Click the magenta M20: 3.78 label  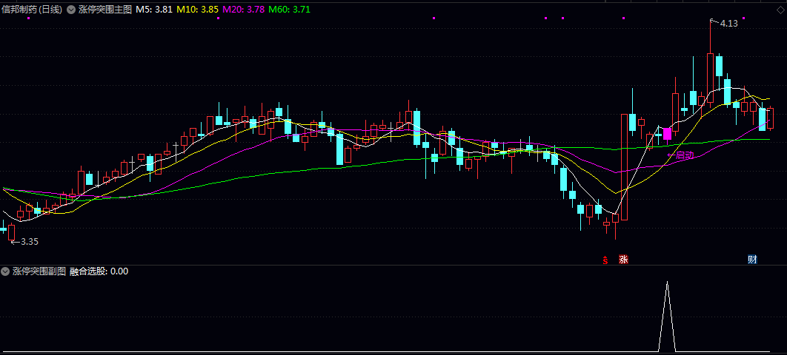pos(243,10)
